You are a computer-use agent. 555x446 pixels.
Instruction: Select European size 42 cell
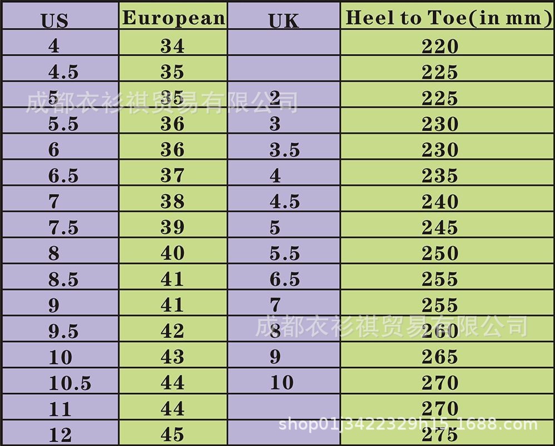tap(172, 331)
